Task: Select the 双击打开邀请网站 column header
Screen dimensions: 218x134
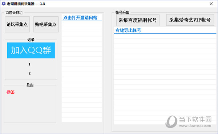Action: click(82, 18)
